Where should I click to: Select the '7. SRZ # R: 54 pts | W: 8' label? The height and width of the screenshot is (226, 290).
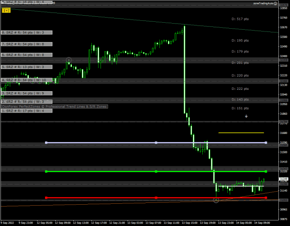(x=26, y=44)
